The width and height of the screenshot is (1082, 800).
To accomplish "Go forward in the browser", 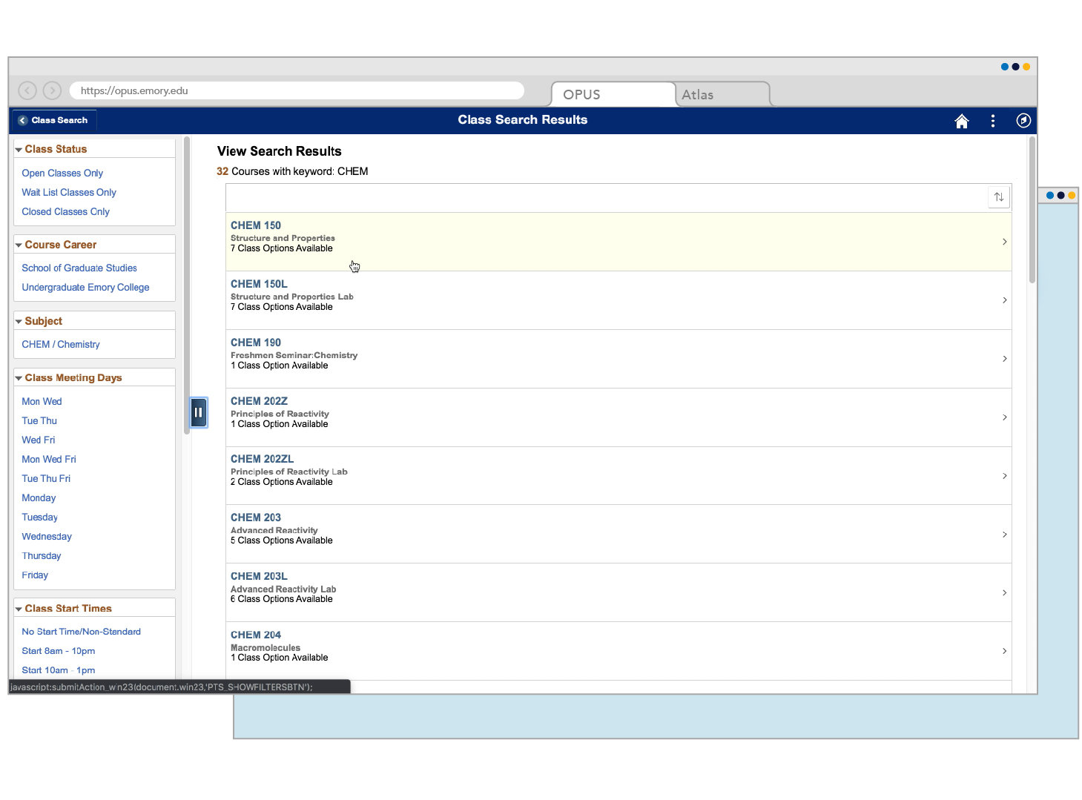I will (52, 90).
